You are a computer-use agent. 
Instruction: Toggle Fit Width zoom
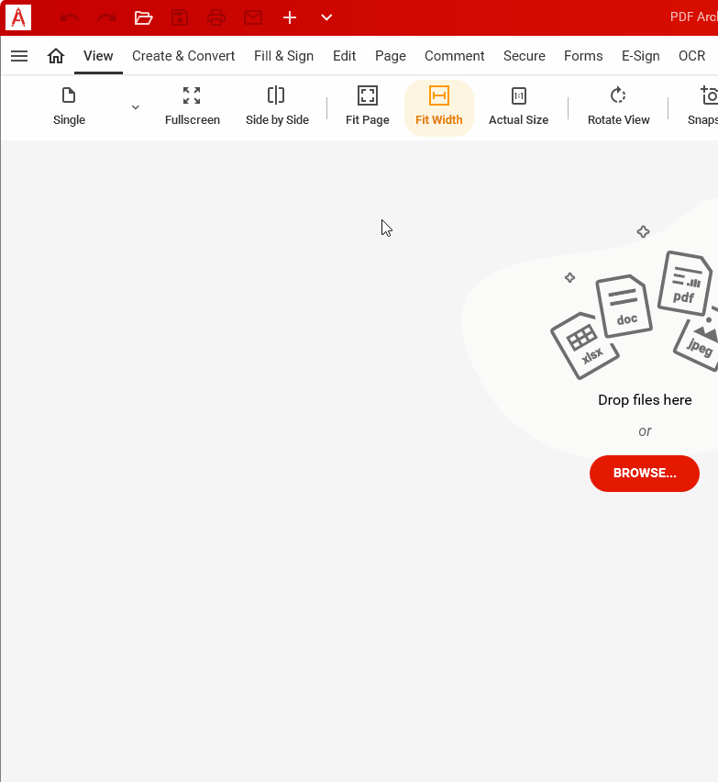(x=439, y=107)
